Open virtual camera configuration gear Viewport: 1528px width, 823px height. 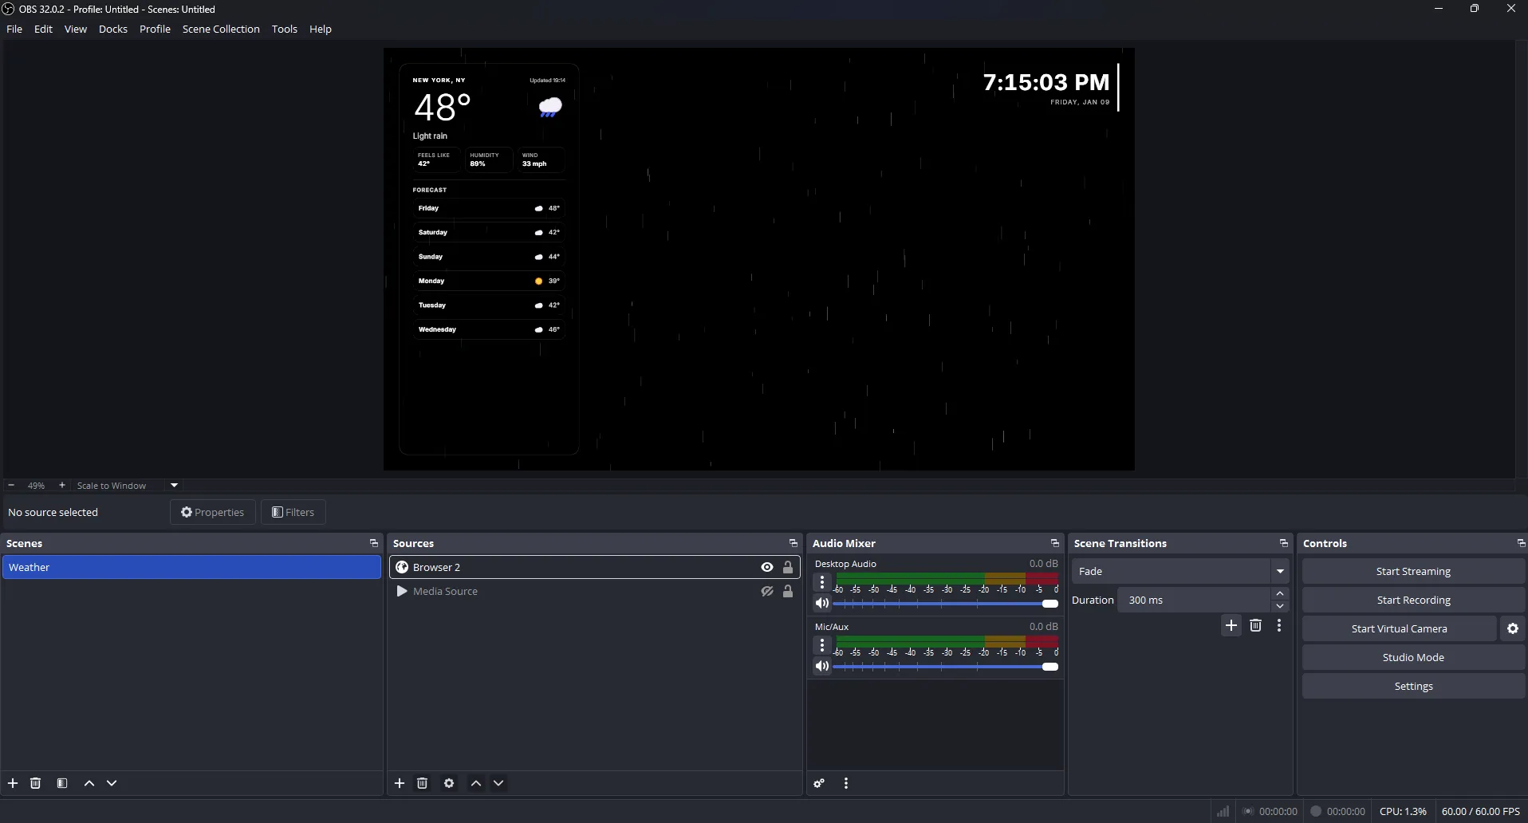point(1512,628)
